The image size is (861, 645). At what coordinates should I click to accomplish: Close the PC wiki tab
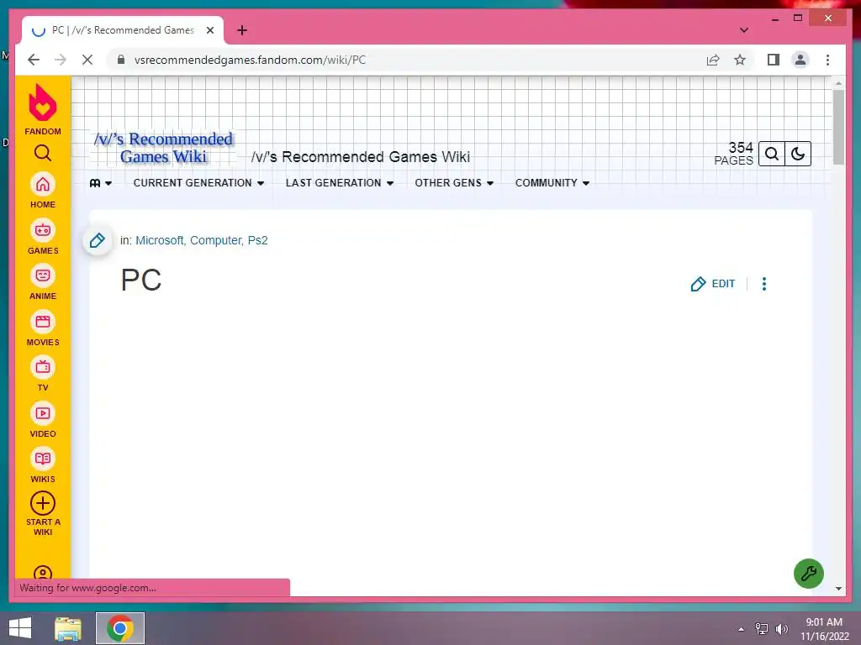(209, 30)
